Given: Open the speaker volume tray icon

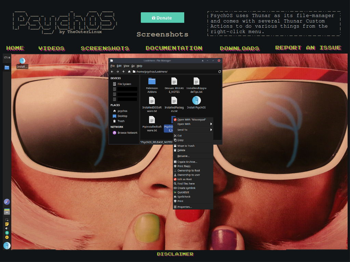Looking at the screenshot, I should tap(7, 228).
